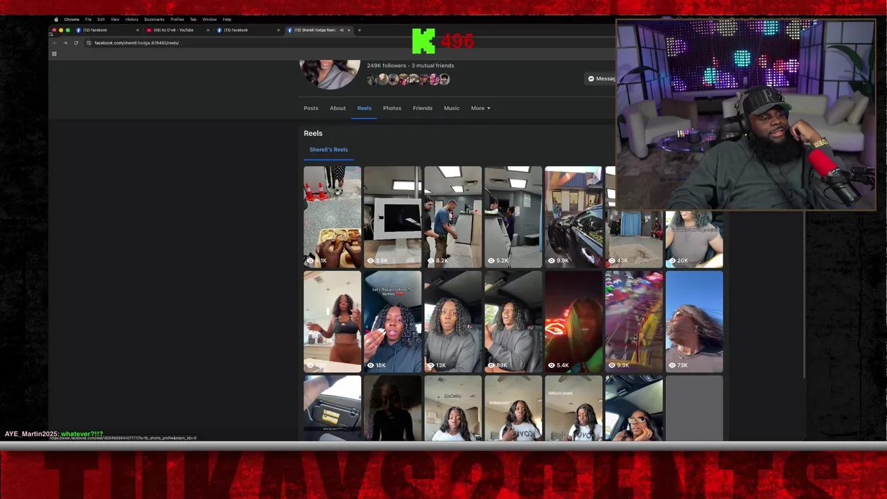View site information beside the URL
Viewport: 887px width, 499px height.
click(89, 43)
